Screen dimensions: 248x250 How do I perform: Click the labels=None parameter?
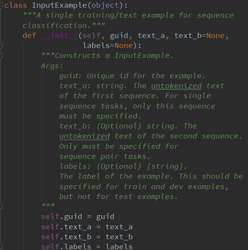click(108, 46)
